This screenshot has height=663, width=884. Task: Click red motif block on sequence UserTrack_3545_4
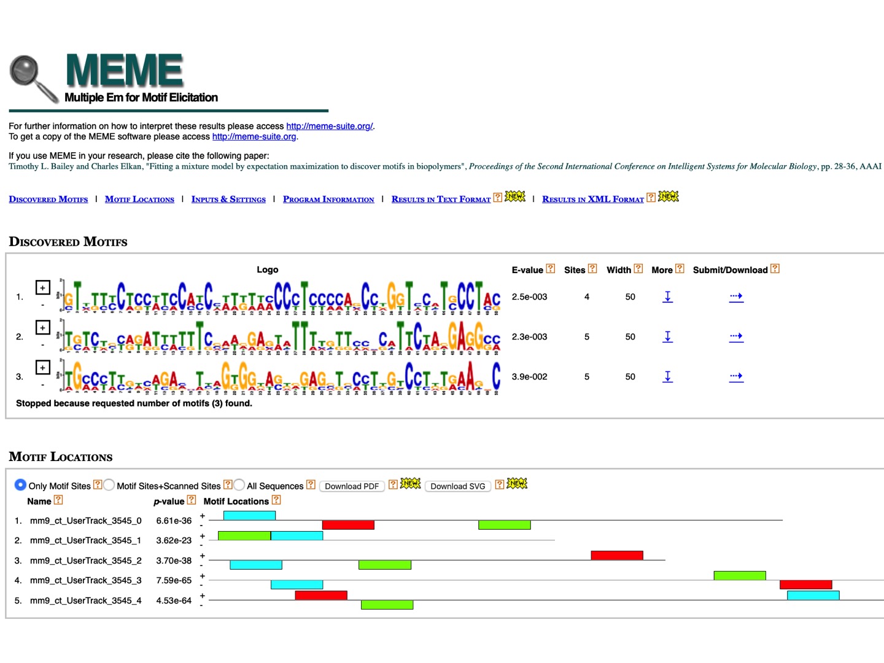[x=321, y=595]
